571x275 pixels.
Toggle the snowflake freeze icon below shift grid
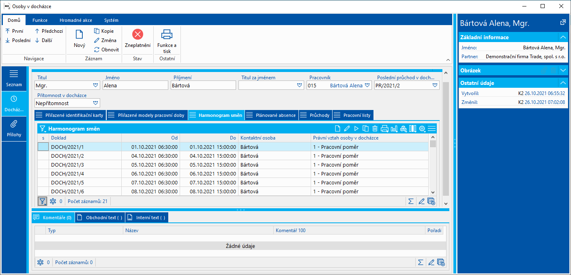coord(53,201)
